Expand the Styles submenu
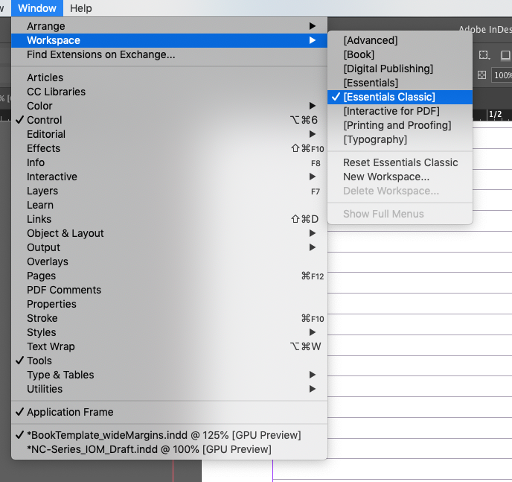 [169, 332]
